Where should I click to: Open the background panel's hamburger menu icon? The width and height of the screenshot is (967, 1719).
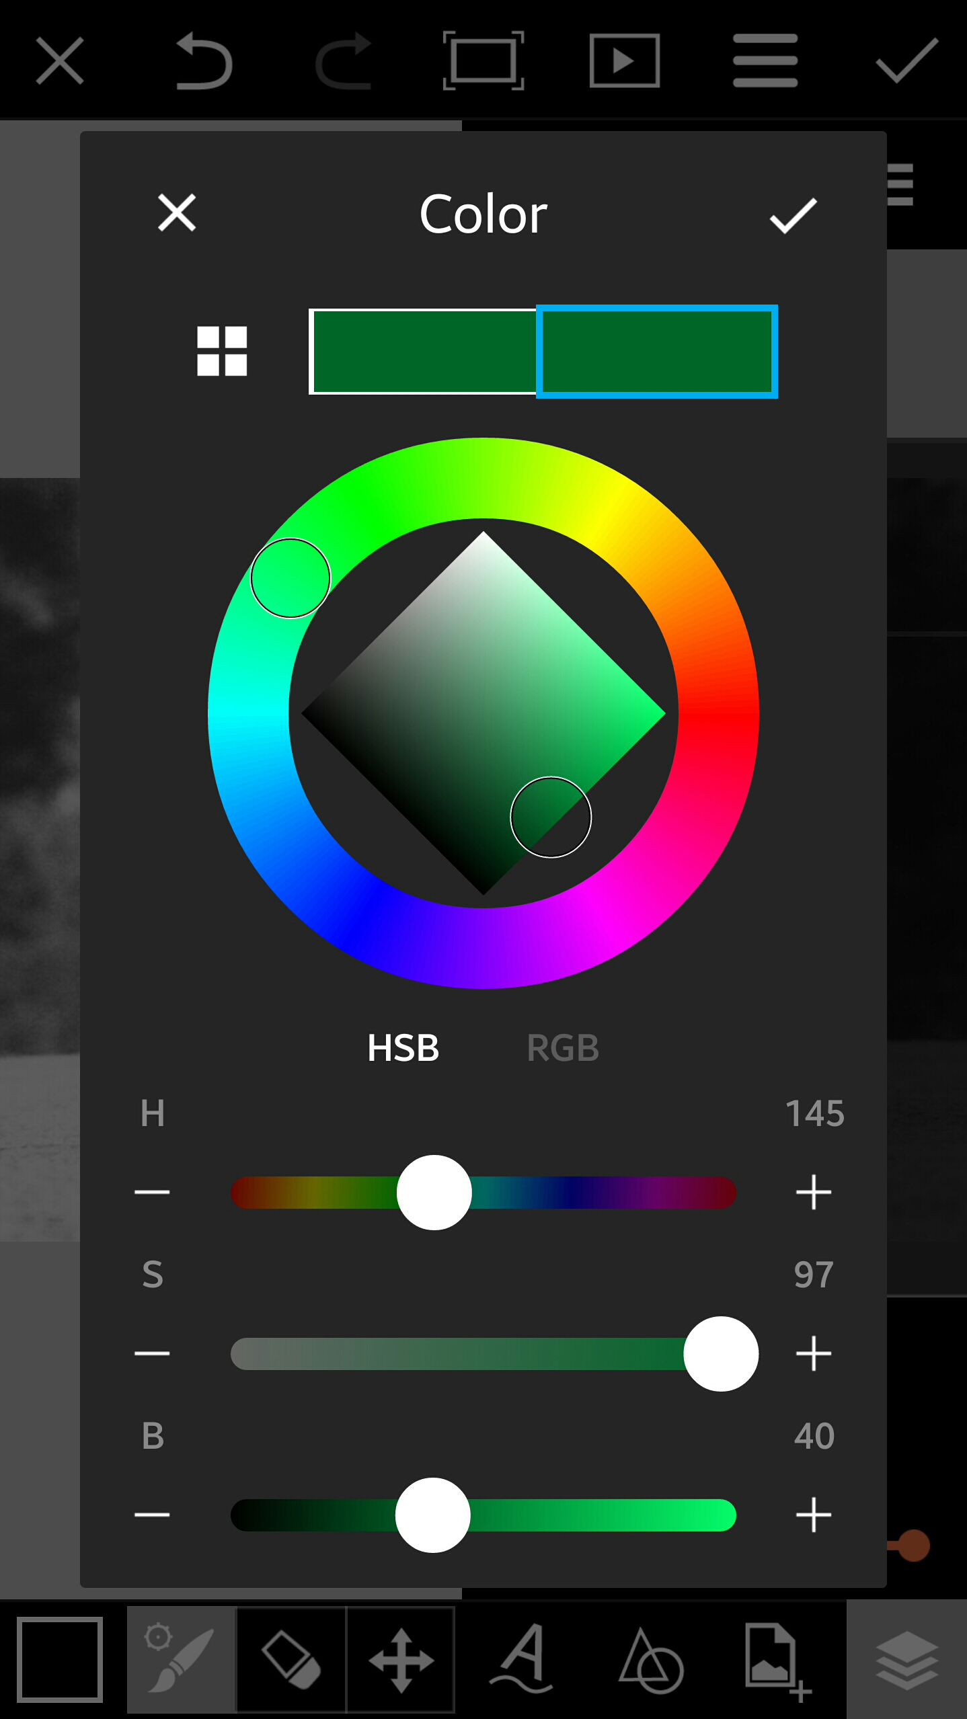[900, 184]
